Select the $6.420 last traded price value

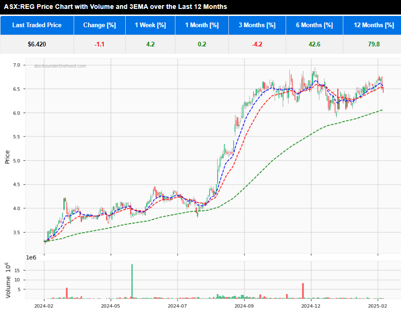click(x=37, y=44)
